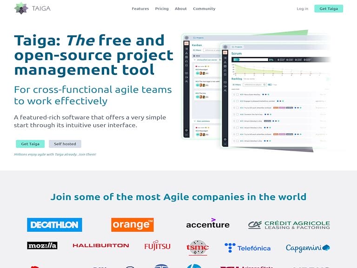Click the Decathlon logo

(x=54, y=225)
